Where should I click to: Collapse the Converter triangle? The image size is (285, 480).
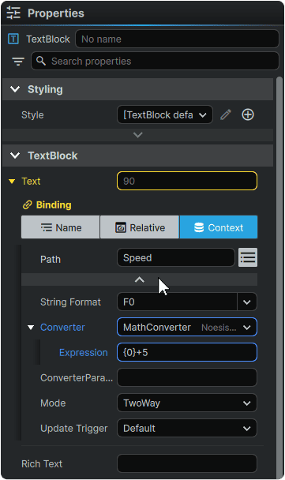tap(31, 328)
